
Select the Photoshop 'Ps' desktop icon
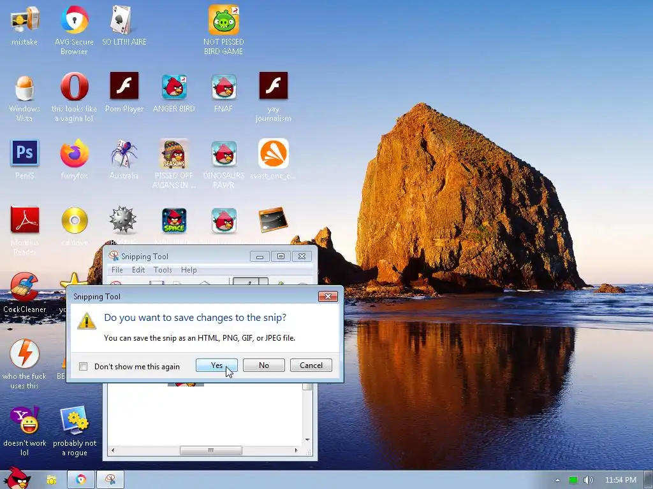pos(25,160)
